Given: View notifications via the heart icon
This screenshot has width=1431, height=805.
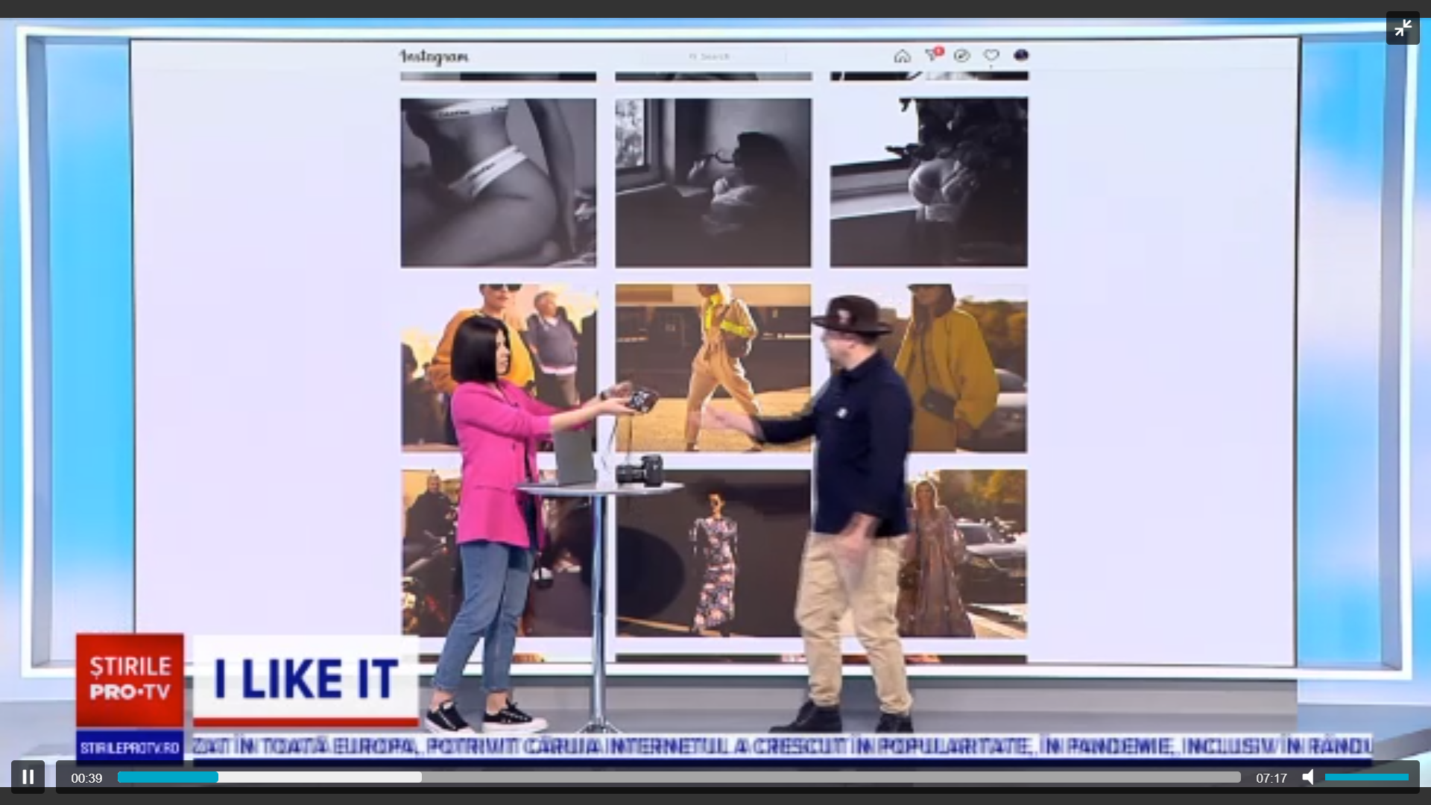Looking at the screenshot, I should pyautogui.click(x=991, y=55).
